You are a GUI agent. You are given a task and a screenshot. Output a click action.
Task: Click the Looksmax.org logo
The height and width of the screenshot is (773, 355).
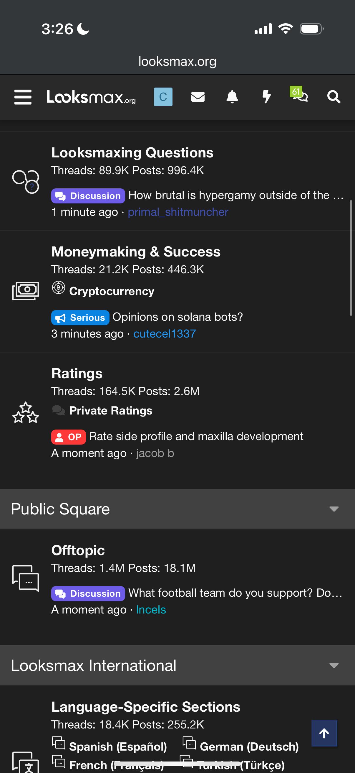[x=91, y=97]
